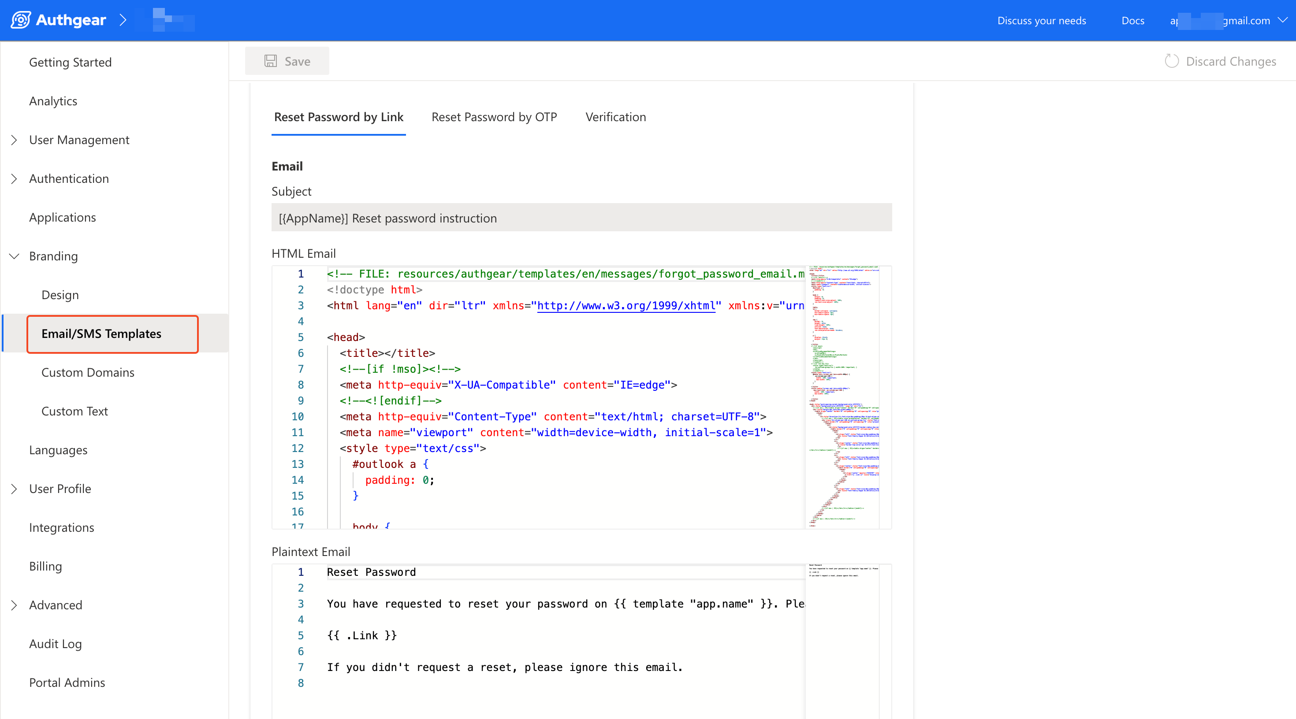Open the account email dropdown arrow
The width and height of the screenshot is (1296, 719).
click(x=1282, y=20)
